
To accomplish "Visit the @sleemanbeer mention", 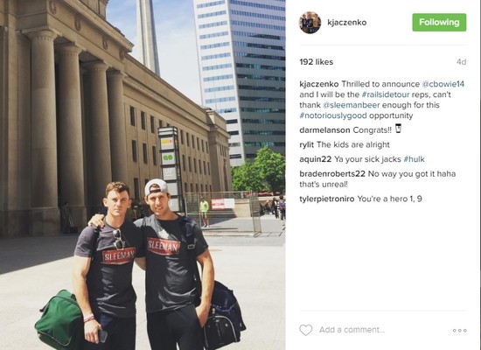I will (x=352, y=105).
